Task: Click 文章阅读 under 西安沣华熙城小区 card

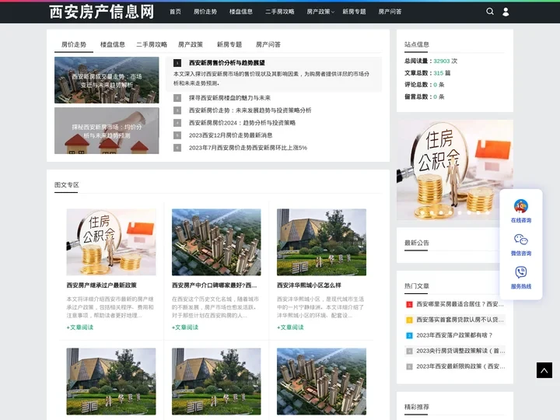Action: click(290, 327)
